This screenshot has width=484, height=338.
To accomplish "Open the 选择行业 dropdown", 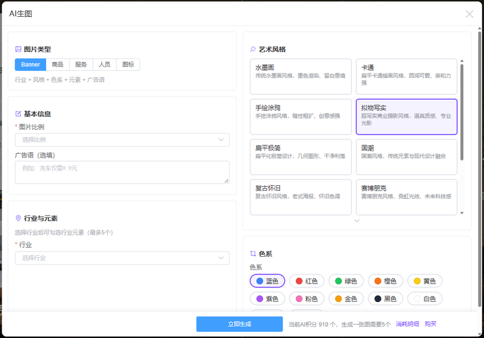I will (122, 258).
